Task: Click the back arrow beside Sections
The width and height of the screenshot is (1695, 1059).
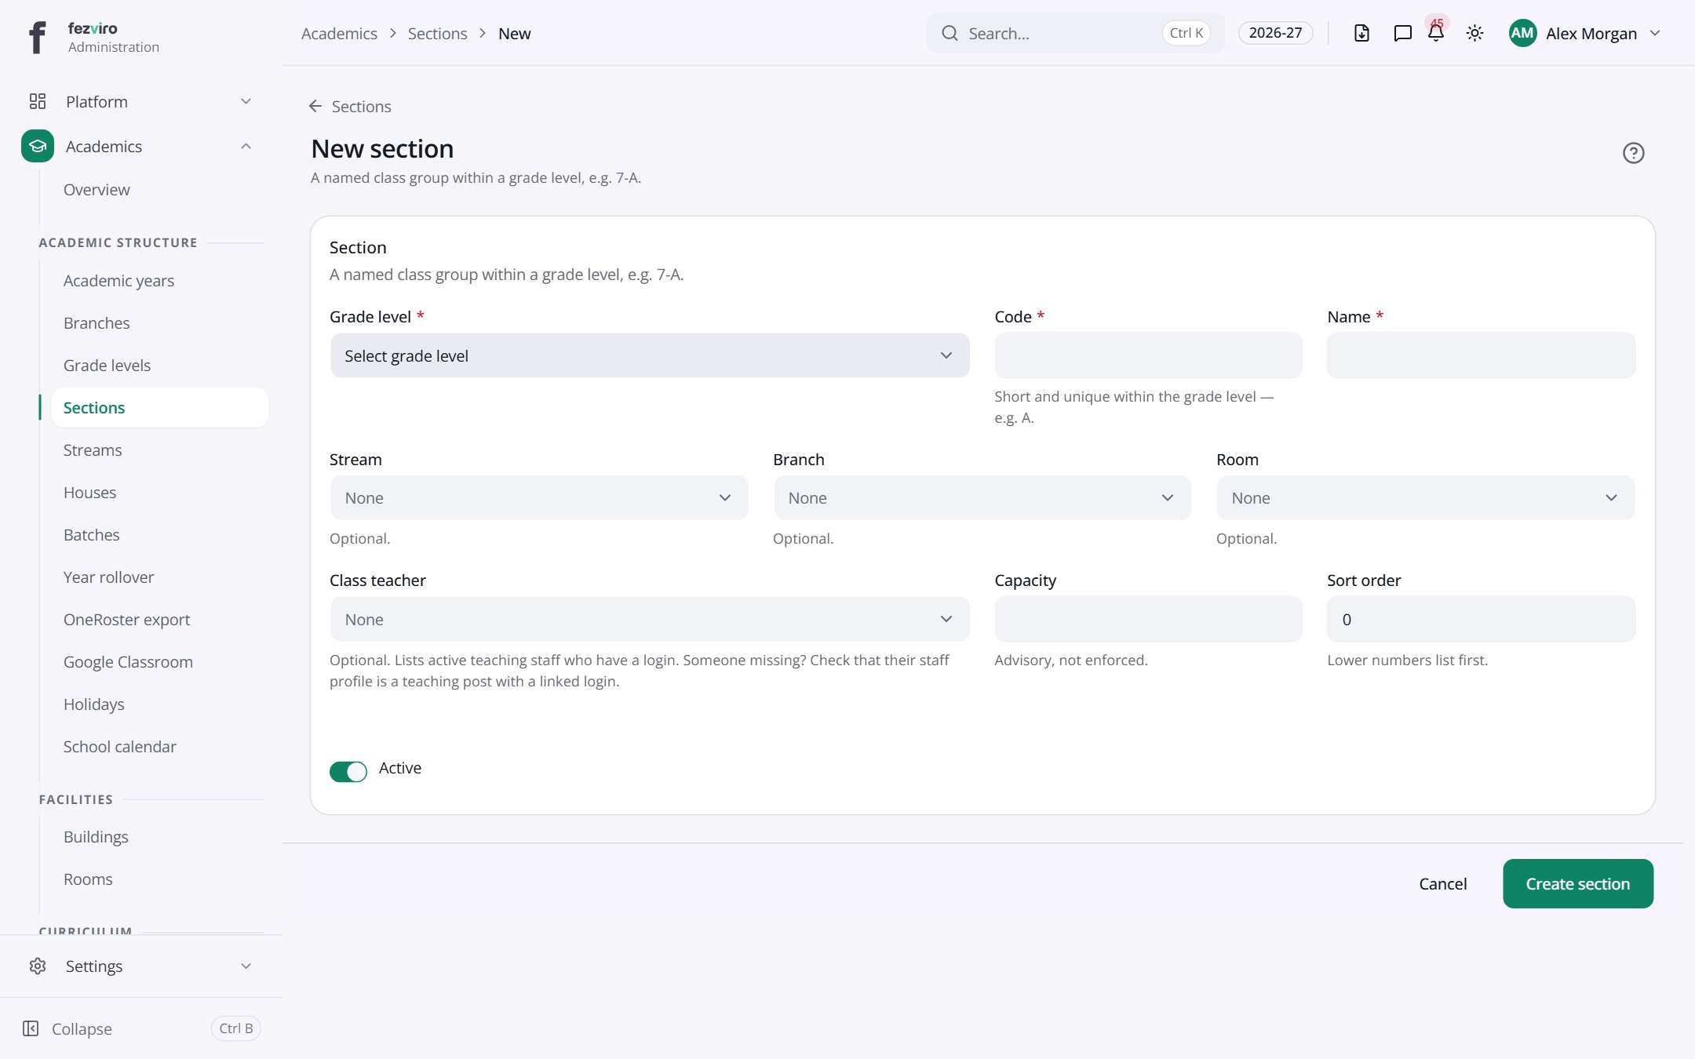Action: click(x=315, y=106)
